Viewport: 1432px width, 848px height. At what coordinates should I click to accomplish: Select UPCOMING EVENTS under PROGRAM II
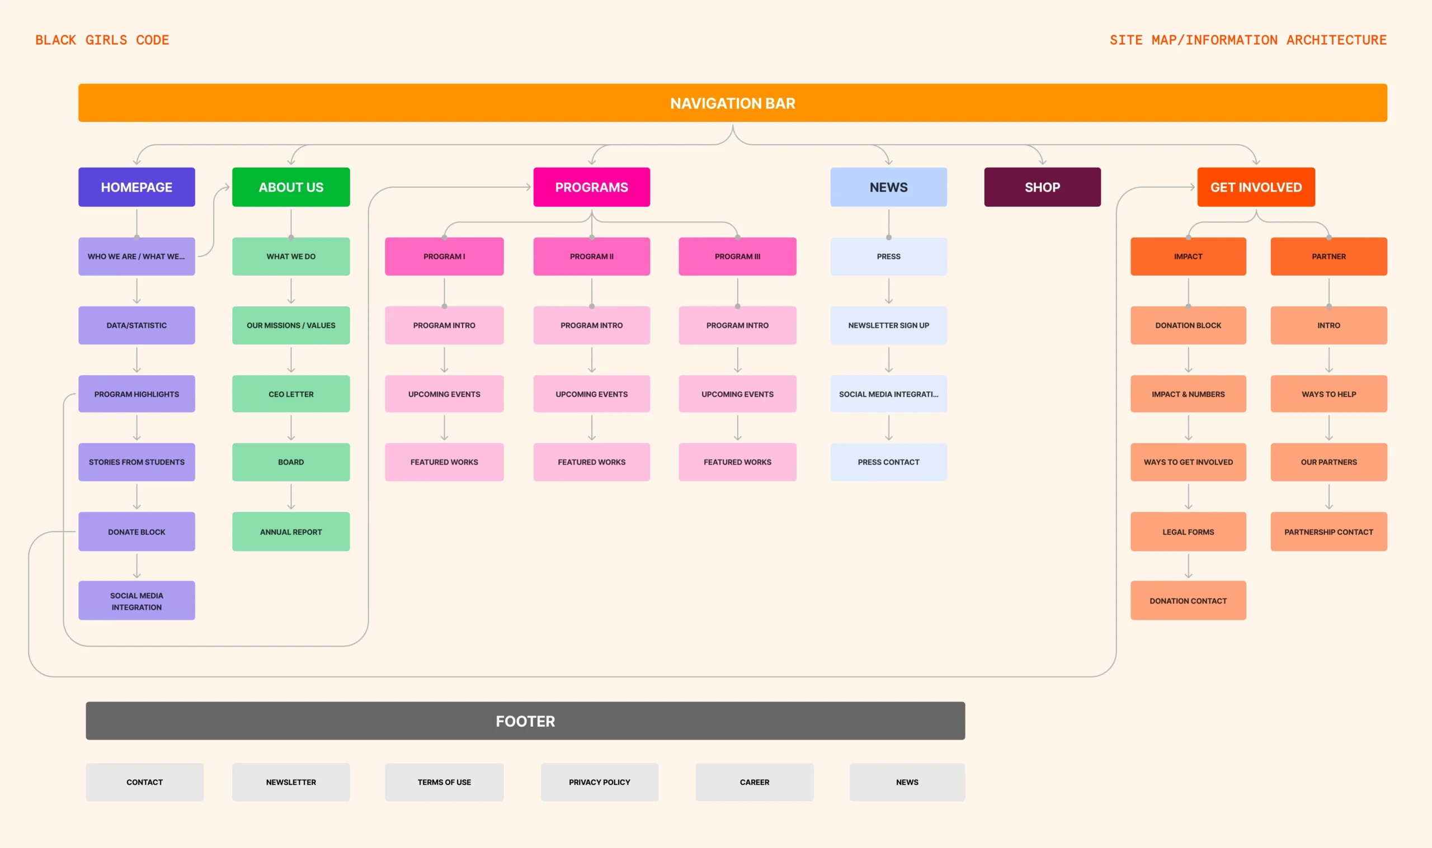coord(592,394)
